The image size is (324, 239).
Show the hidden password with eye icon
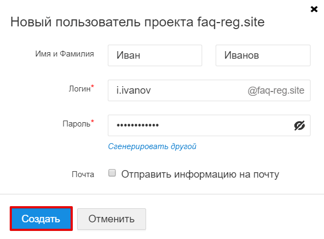(300, 125)
